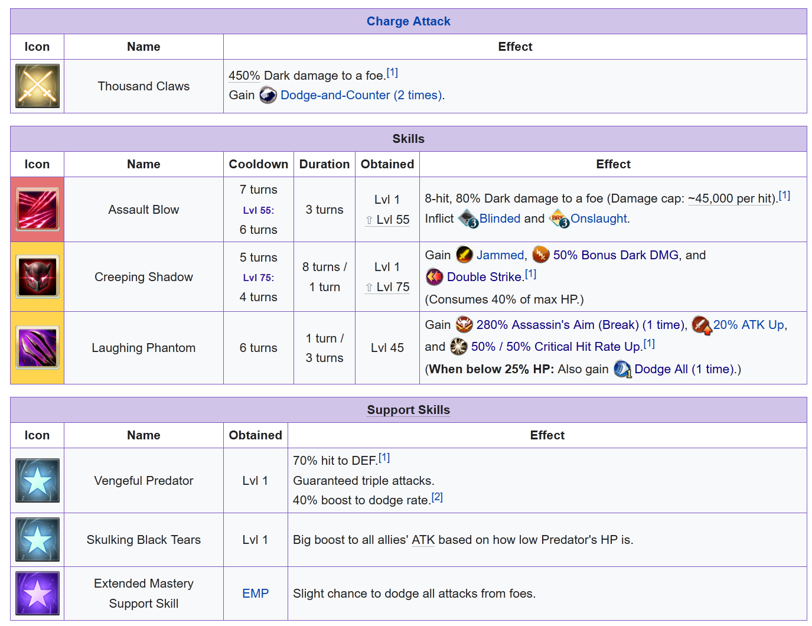Click the underlined 'ATK' in Skulking Black Tears
This screenshot has width=812, height=626.
(x=423, y=540)
